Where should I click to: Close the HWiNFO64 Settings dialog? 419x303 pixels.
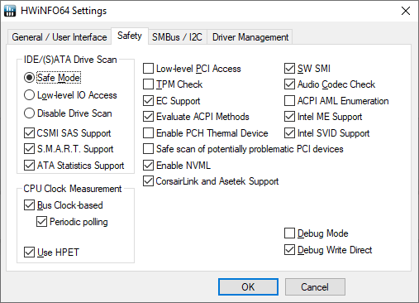(406, 11)
